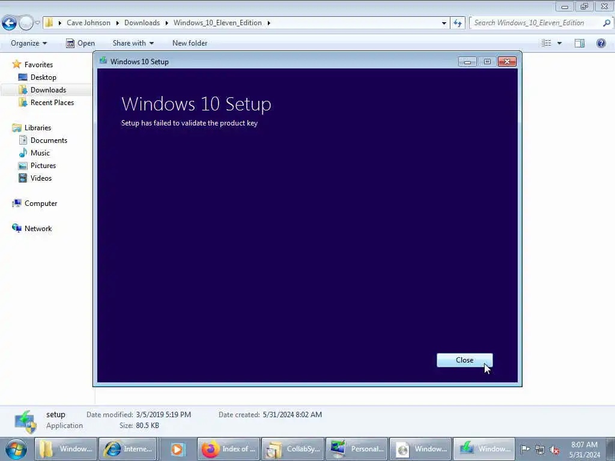Open the Documents library
The height and width of the screenshot is (461, 615).
49,140
